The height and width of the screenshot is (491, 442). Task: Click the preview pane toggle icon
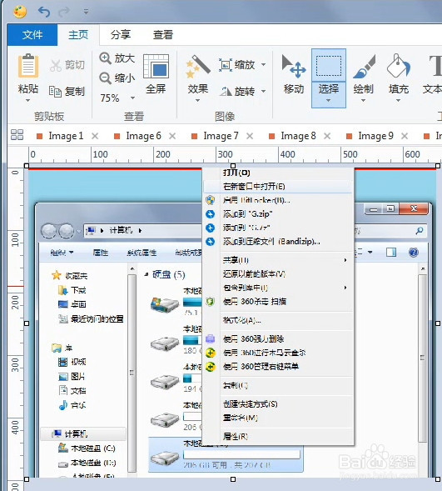[x=391, y=252]
